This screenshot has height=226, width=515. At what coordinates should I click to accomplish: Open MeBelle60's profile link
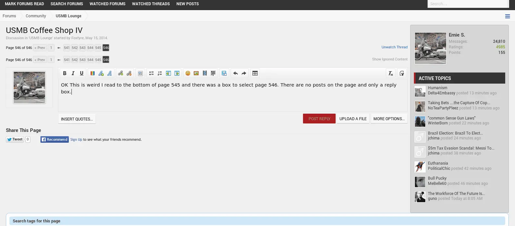[437, 184]
